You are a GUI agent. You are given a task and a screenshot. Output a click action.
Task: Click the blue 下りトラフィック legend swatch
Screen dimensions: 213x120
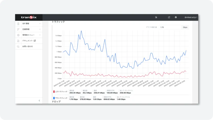click(x=54, y=98)
